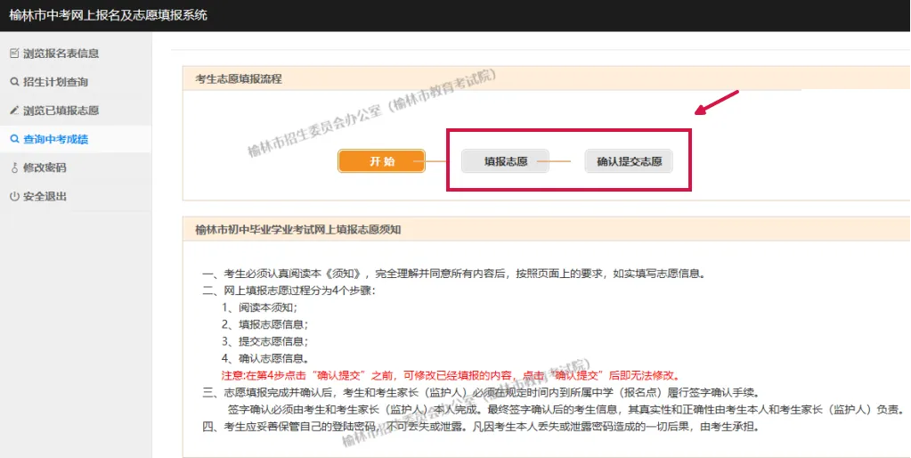Image resolution: width=911 pixels, height=458 pixels.
Task: Click the system title 榆林市中考网上报名及志愿填报系统
Action: (x=108, y=15)
